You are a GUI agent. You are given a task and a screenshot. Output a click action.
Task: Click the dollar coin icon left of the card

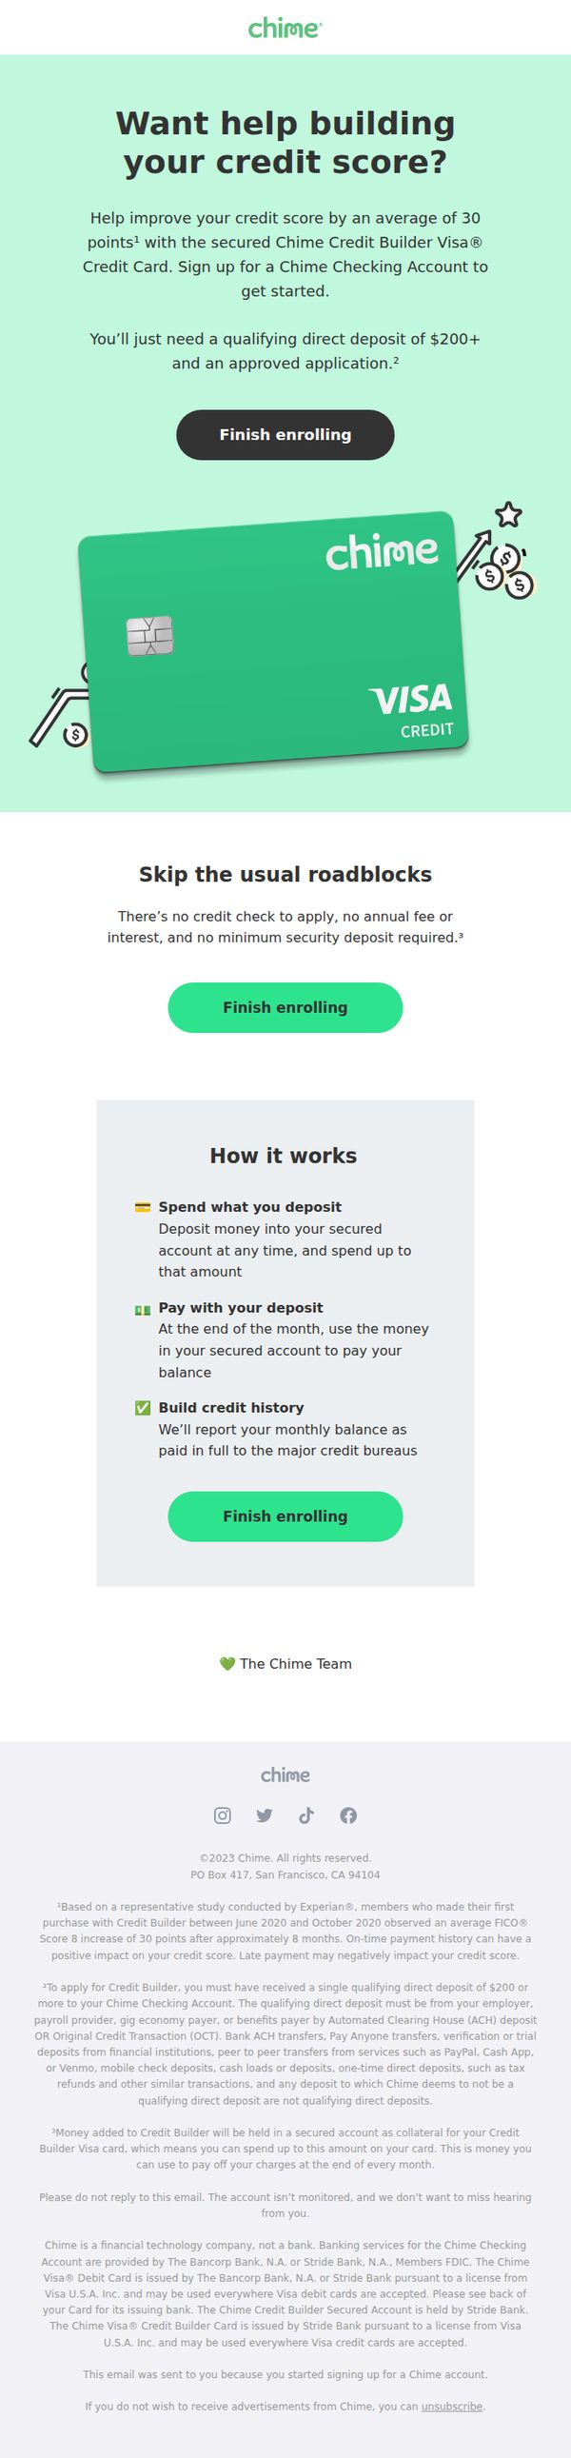click(x=74, y=734)
